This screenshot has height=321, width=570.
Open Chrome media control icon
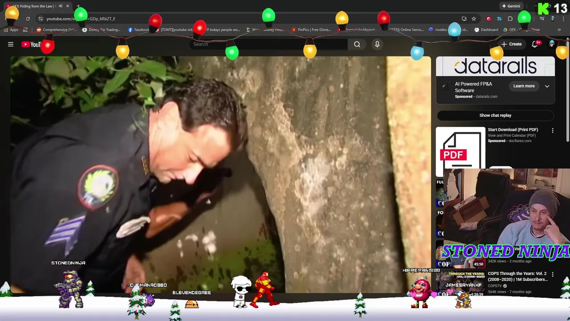click(542, 19)
